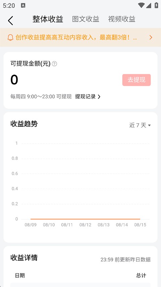The image size is (161, 287).
Task: Tap the back arrow icon
Action: pos(11,20)
